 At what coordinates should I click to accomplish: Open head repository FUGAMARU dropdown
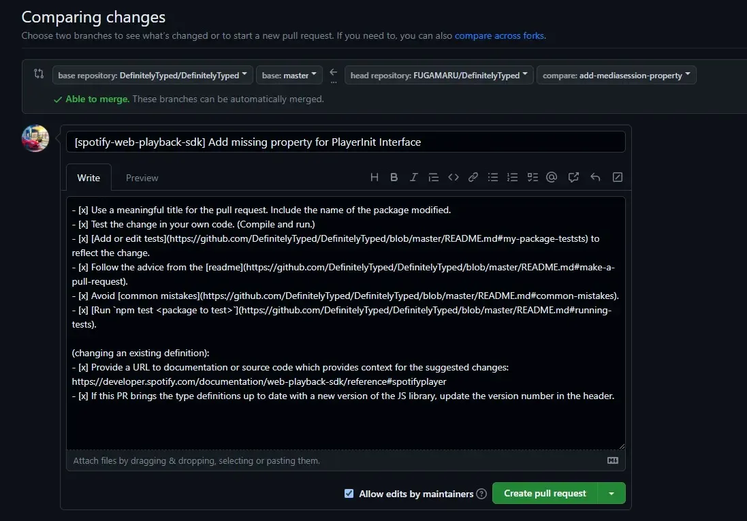pos(439,76)
